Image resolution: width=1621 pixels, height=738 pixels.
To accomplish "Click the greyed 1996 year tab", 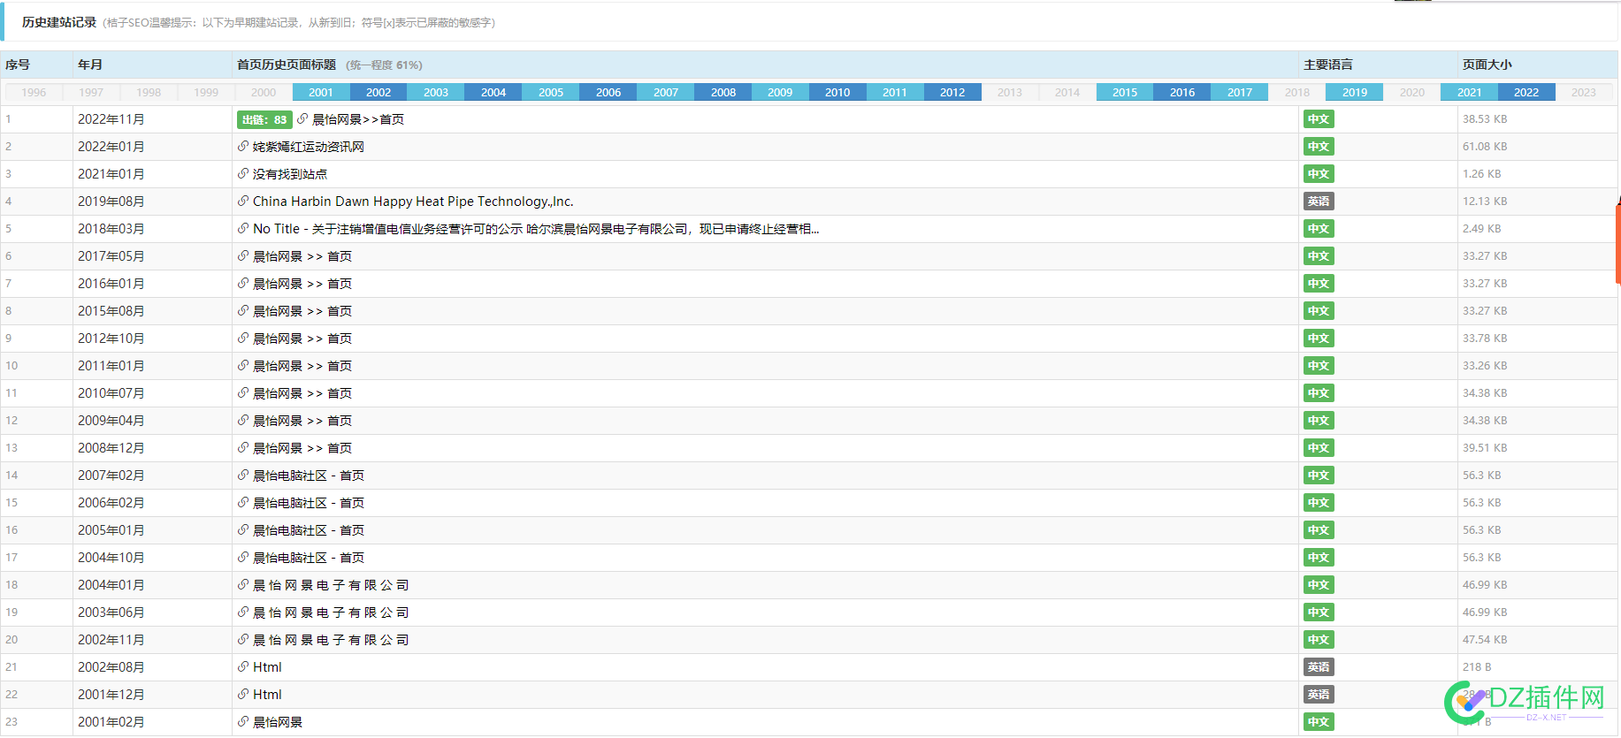I will coord(34,92).
